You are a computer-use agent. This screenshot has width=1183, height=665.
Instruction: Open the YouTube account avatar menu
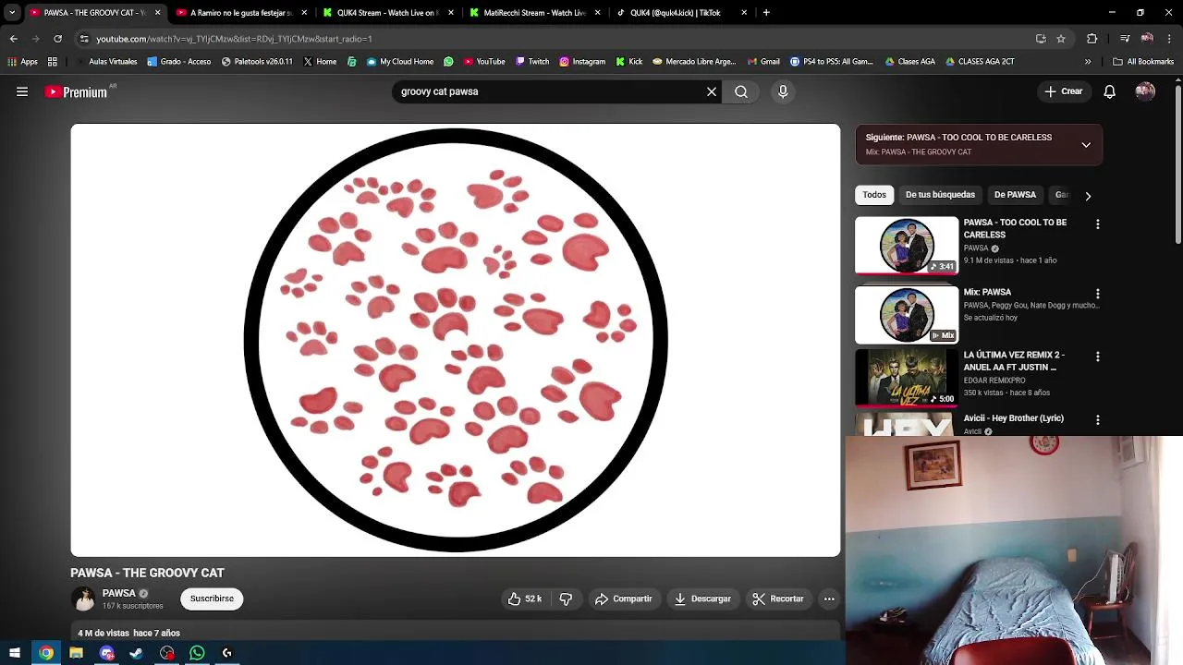click(1145, 91)
